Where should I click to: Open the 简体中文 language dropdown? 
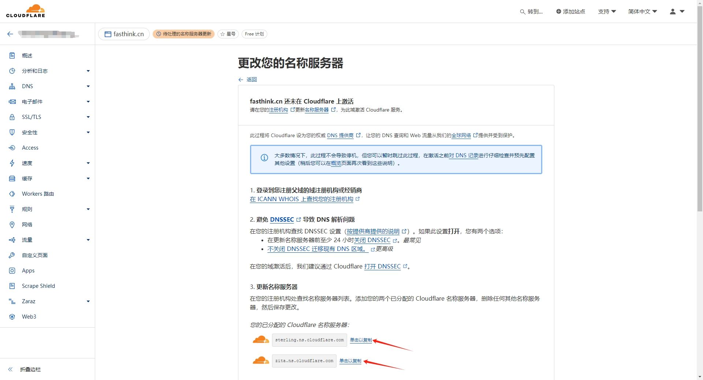(x=643, y=12)
